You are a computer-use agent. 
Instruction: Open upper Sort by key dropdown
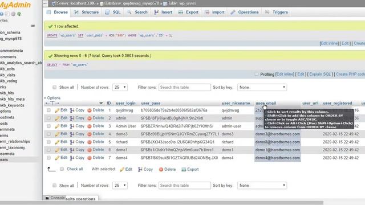(x=262, y=87)
